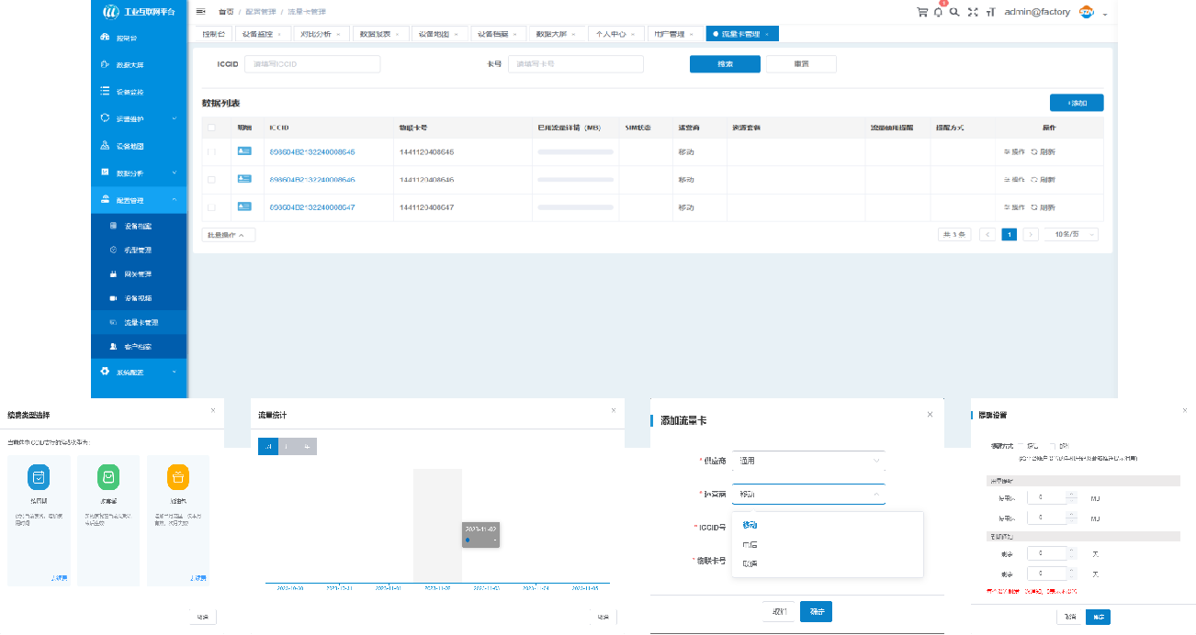Screen dimensions: 1196x635
Task: Click the ICCID search input field
Action: point(313,64)
